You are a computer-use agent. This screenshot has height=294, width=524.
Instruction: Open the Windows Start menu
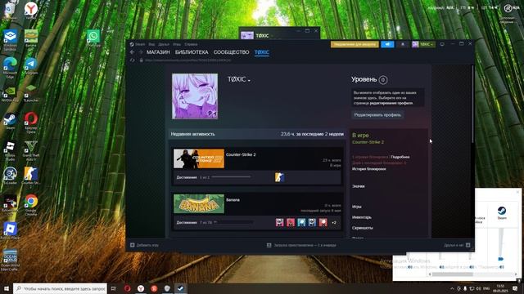[7, 288]
